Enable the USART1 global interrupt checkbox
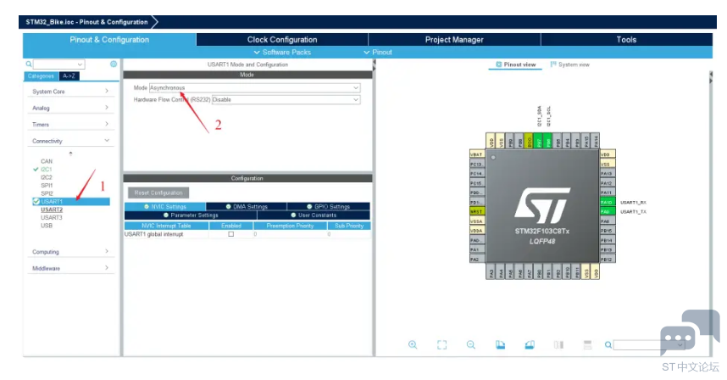This screenshot has width=727, height=380. [x=231, y=234]
